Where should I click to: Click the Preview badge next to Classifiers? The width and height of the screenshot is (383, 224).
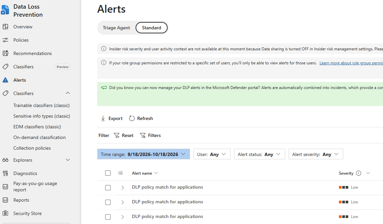tap(62, 67)
